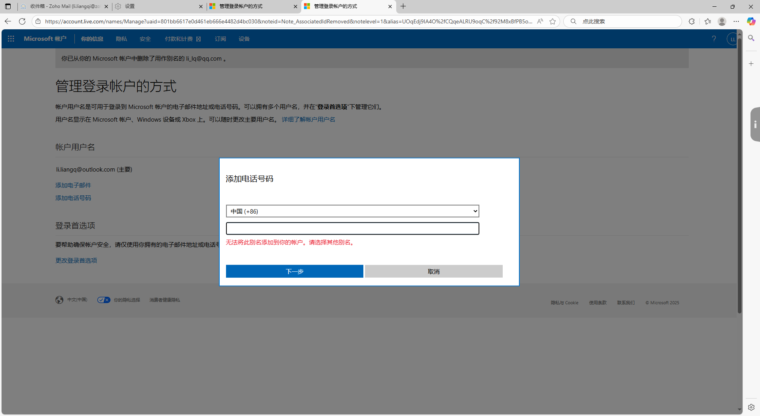Open 消费者健康隐私 footer link
760x416 pixels.
coord(165,300)
